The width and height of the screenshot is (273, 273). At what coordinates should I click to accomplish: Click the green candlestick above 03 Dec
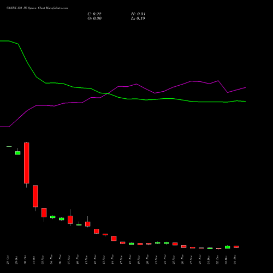[x=228, y=247]
